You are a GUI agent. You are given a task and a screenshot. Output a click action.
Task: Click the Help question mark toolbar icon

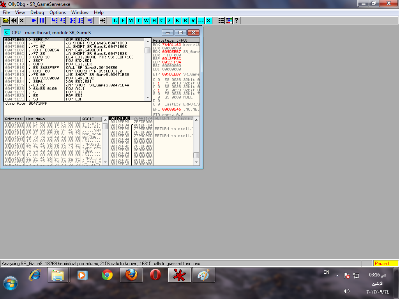(236, 20)
